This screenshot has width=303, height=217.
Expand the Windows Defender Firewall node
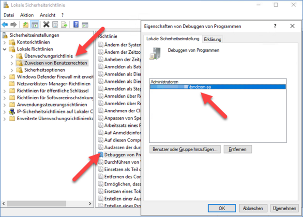(5, 77)
